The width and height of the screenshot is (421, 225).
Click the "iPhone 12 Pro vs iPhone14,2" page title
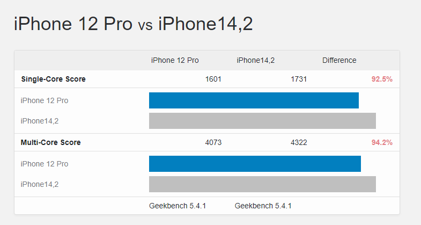pyautogui.click(x=133, y=24)
